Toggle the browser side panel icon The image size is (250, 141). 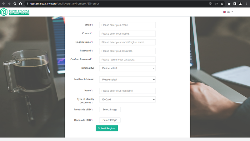[x=235, y=4]
